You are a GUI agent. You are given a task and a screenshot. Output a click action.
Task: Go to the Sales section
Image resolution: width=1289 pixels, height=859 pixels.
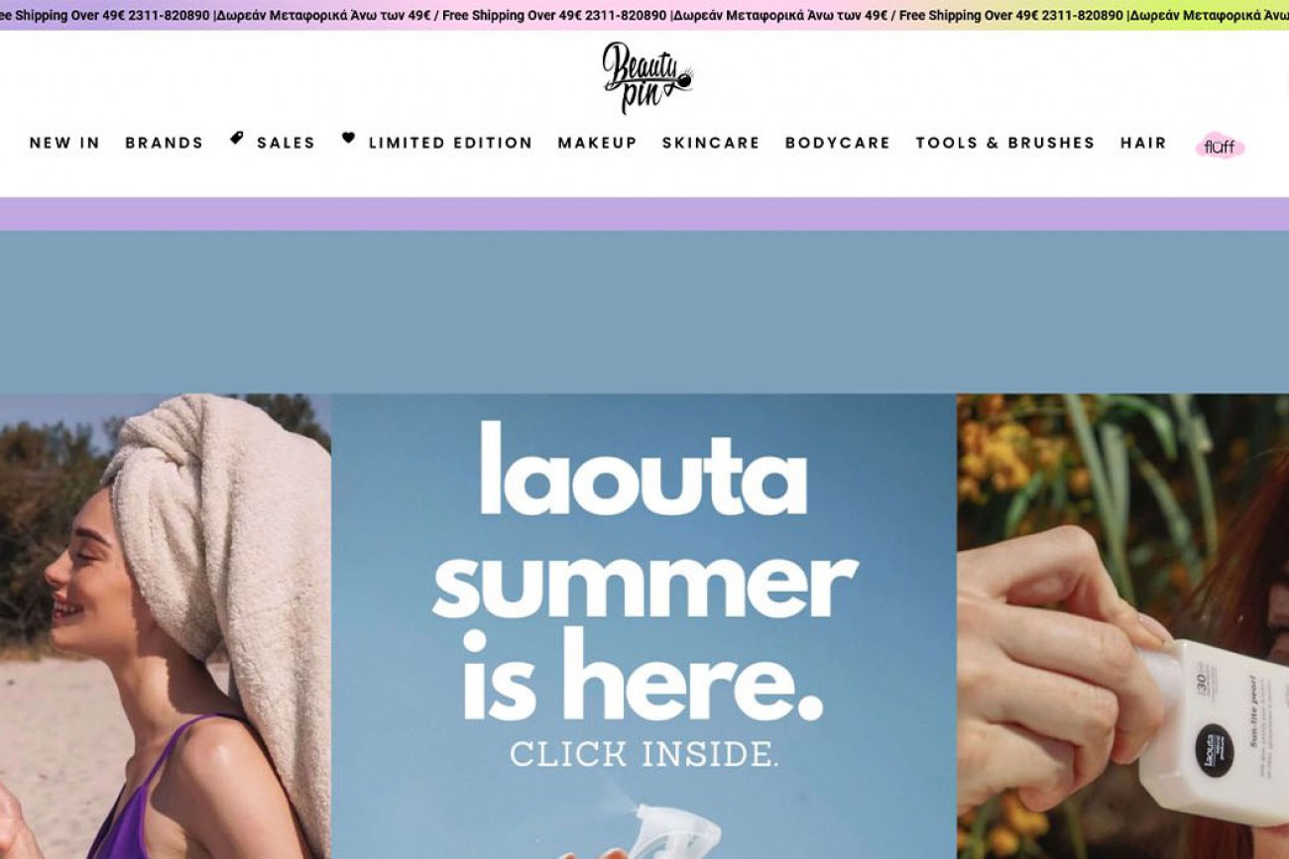pos(286,143)
